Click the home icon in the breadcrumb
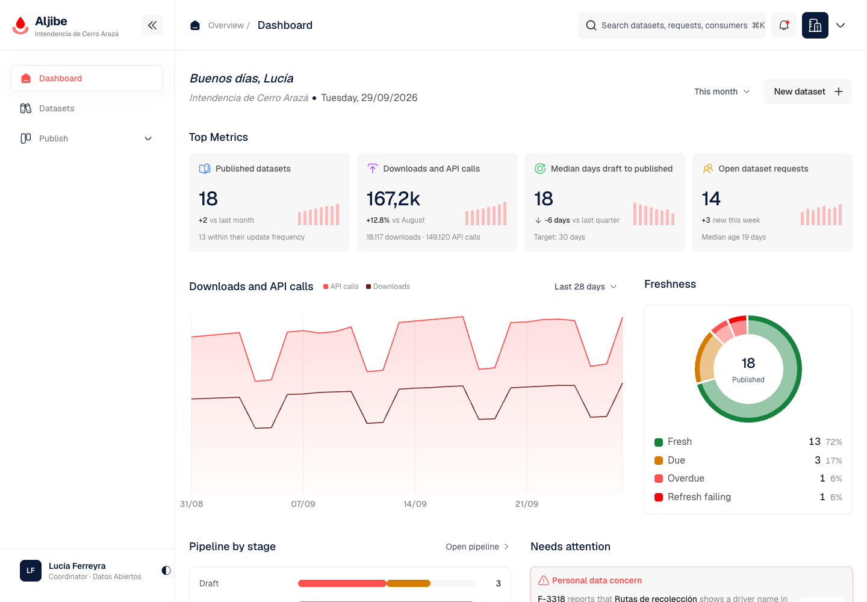 point(195,25)
